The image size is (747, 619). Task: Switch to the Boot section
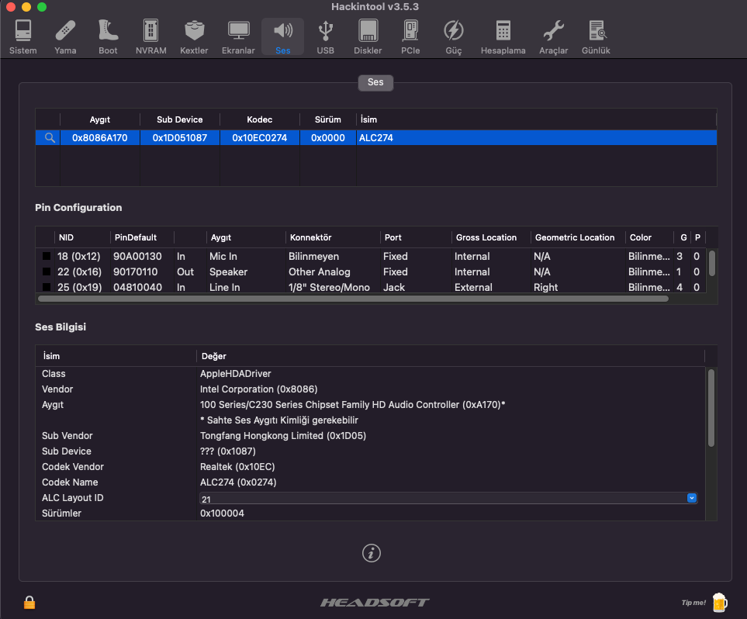[x=108, y=36]
